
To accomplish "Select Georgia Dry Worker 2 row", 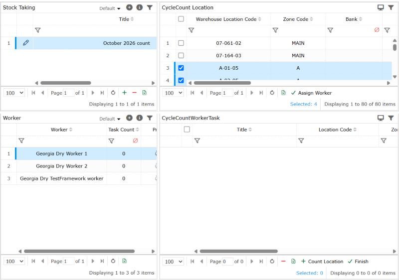I will 79,166.
